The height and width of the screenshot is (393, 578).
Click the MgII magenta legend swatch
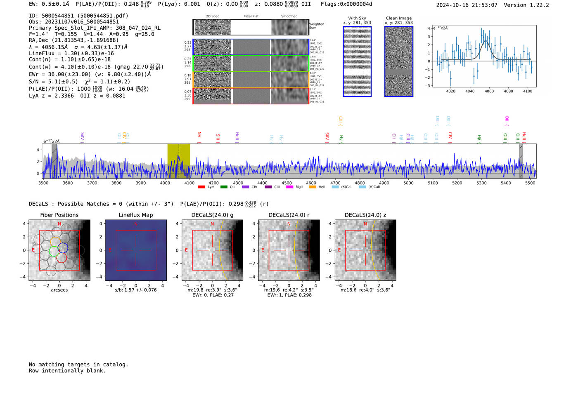pos(289,187)
